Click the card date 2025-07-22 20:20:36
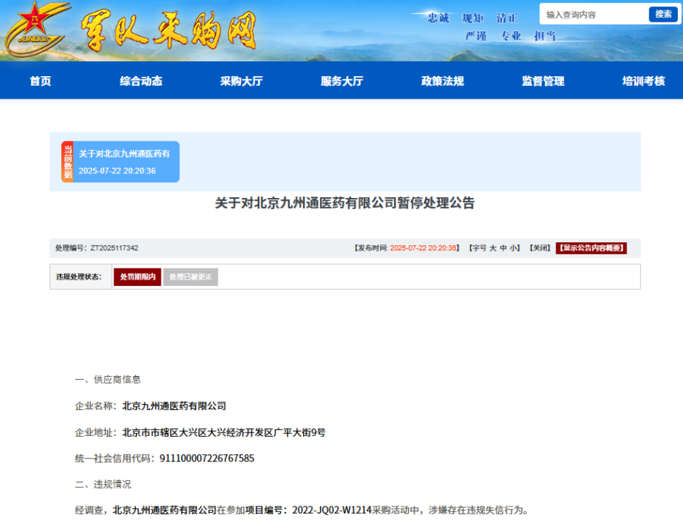The width and height of the screenshot is (683, 529). point(117,170)
